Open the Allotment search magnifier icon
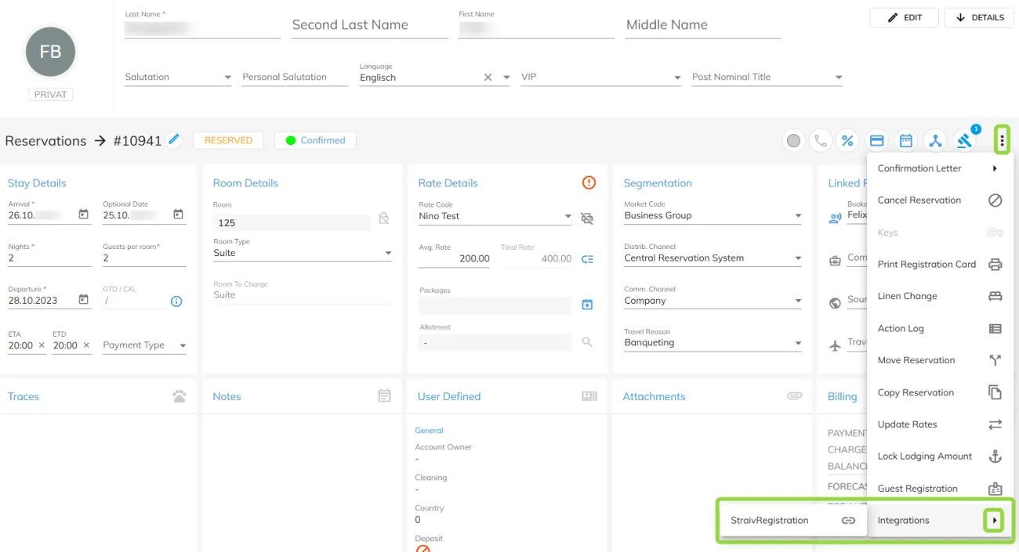Viewport: 1019px width, 552px height. pyautogui.click(x=587, y=342)
